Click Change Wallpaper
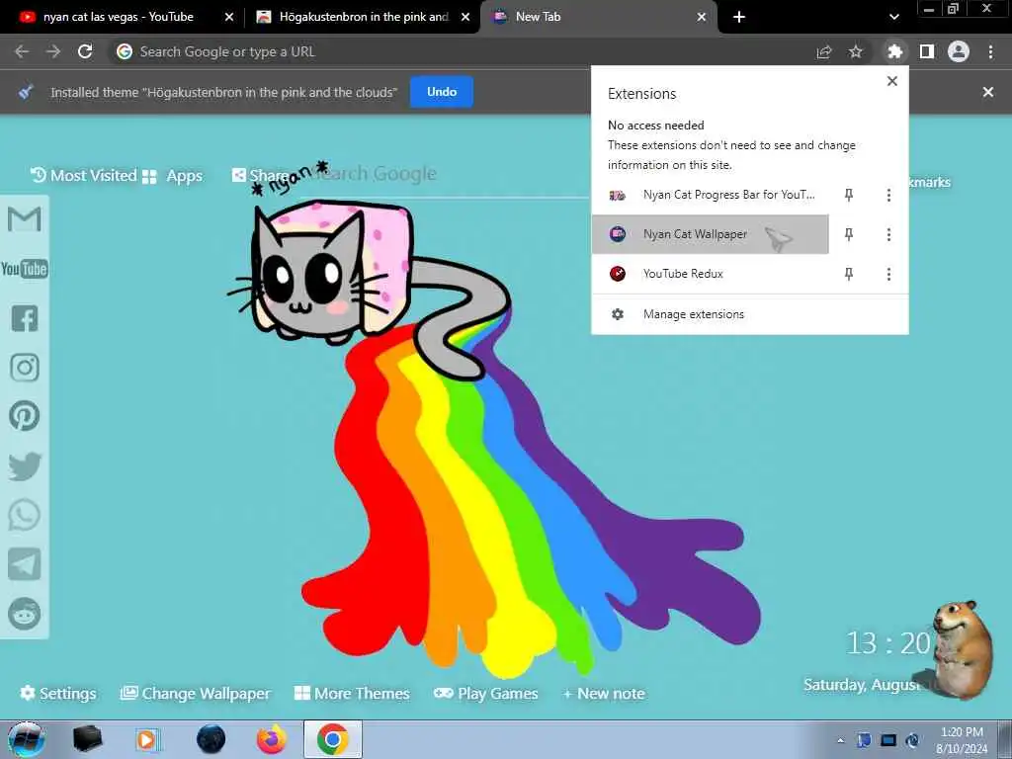1012x759 pixels. point(196,693)
